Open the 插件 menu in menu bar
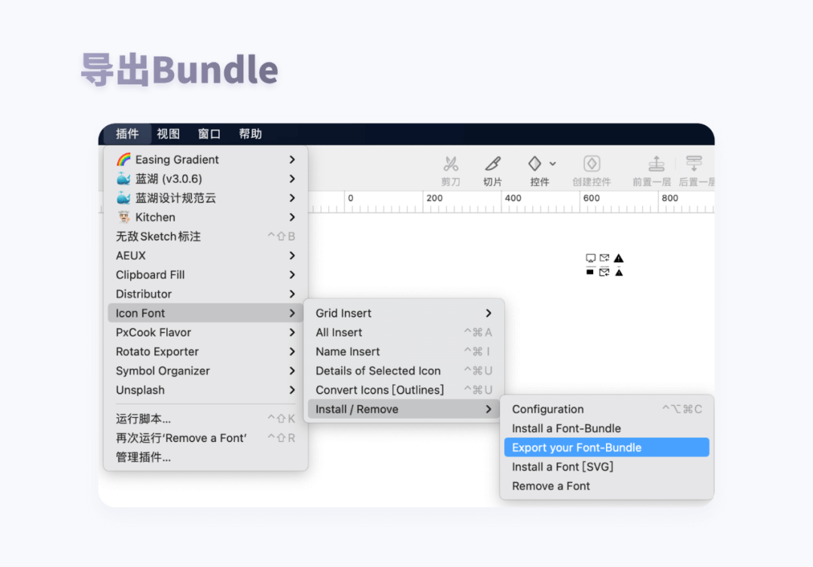813x567 pixels. tap(127, 134)
